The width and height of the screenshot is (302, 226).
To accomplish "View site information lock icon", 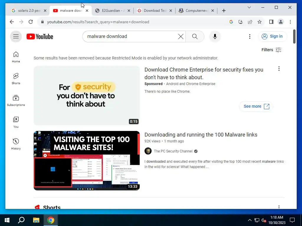I will (x=42, y=22).
